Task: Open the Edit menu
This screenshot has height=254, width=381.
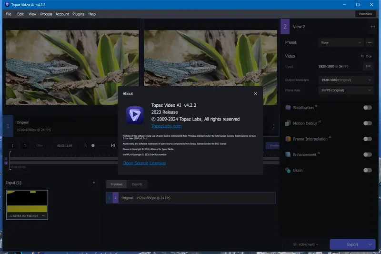Action: pyautogui.click(x=20, y=14)
